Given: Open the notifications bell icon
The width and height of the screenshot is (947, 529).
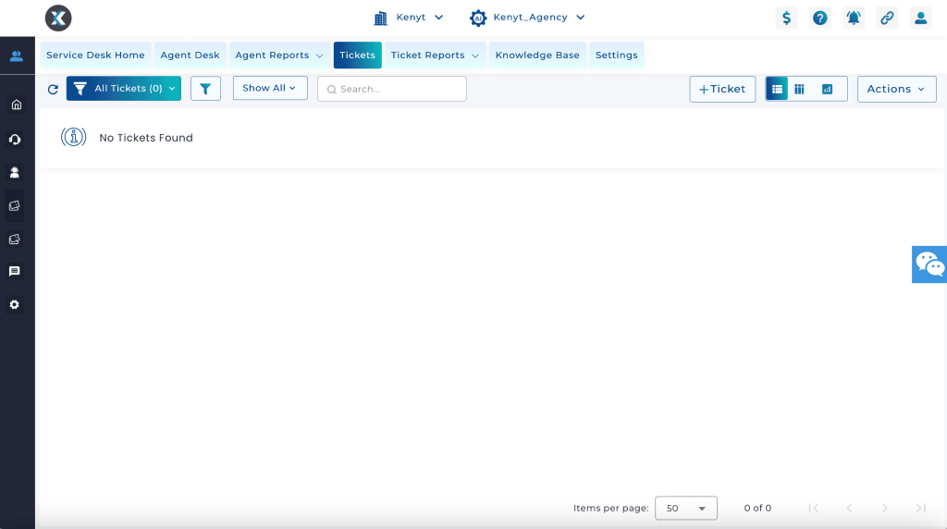Looking at the screenshot, I should [x=854, y=18].
